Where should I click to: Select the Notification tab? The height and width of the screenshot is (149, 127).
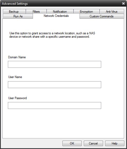[60, 12]
